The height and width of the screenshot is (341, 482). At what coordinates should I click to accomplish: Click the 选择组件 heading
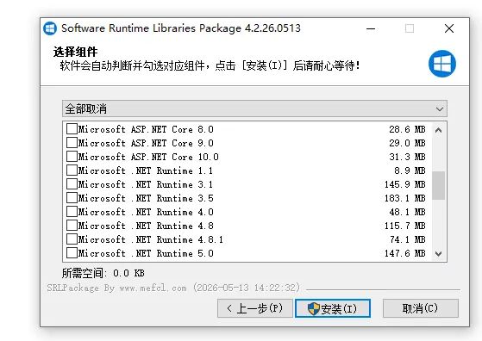click(75, 52)
